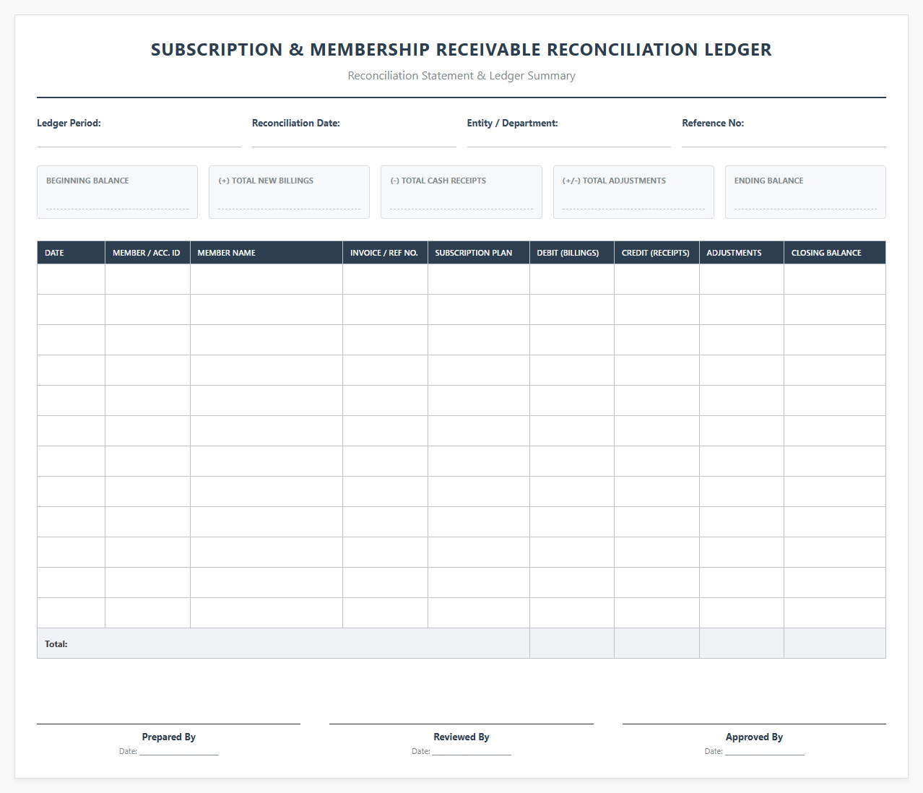
Task: Click the Ledger Period input line
Action: click(x=139, y=140)
